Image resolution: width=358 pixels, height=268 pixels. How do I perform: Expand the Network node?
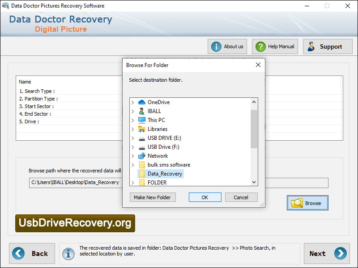[x=132, y=155]
